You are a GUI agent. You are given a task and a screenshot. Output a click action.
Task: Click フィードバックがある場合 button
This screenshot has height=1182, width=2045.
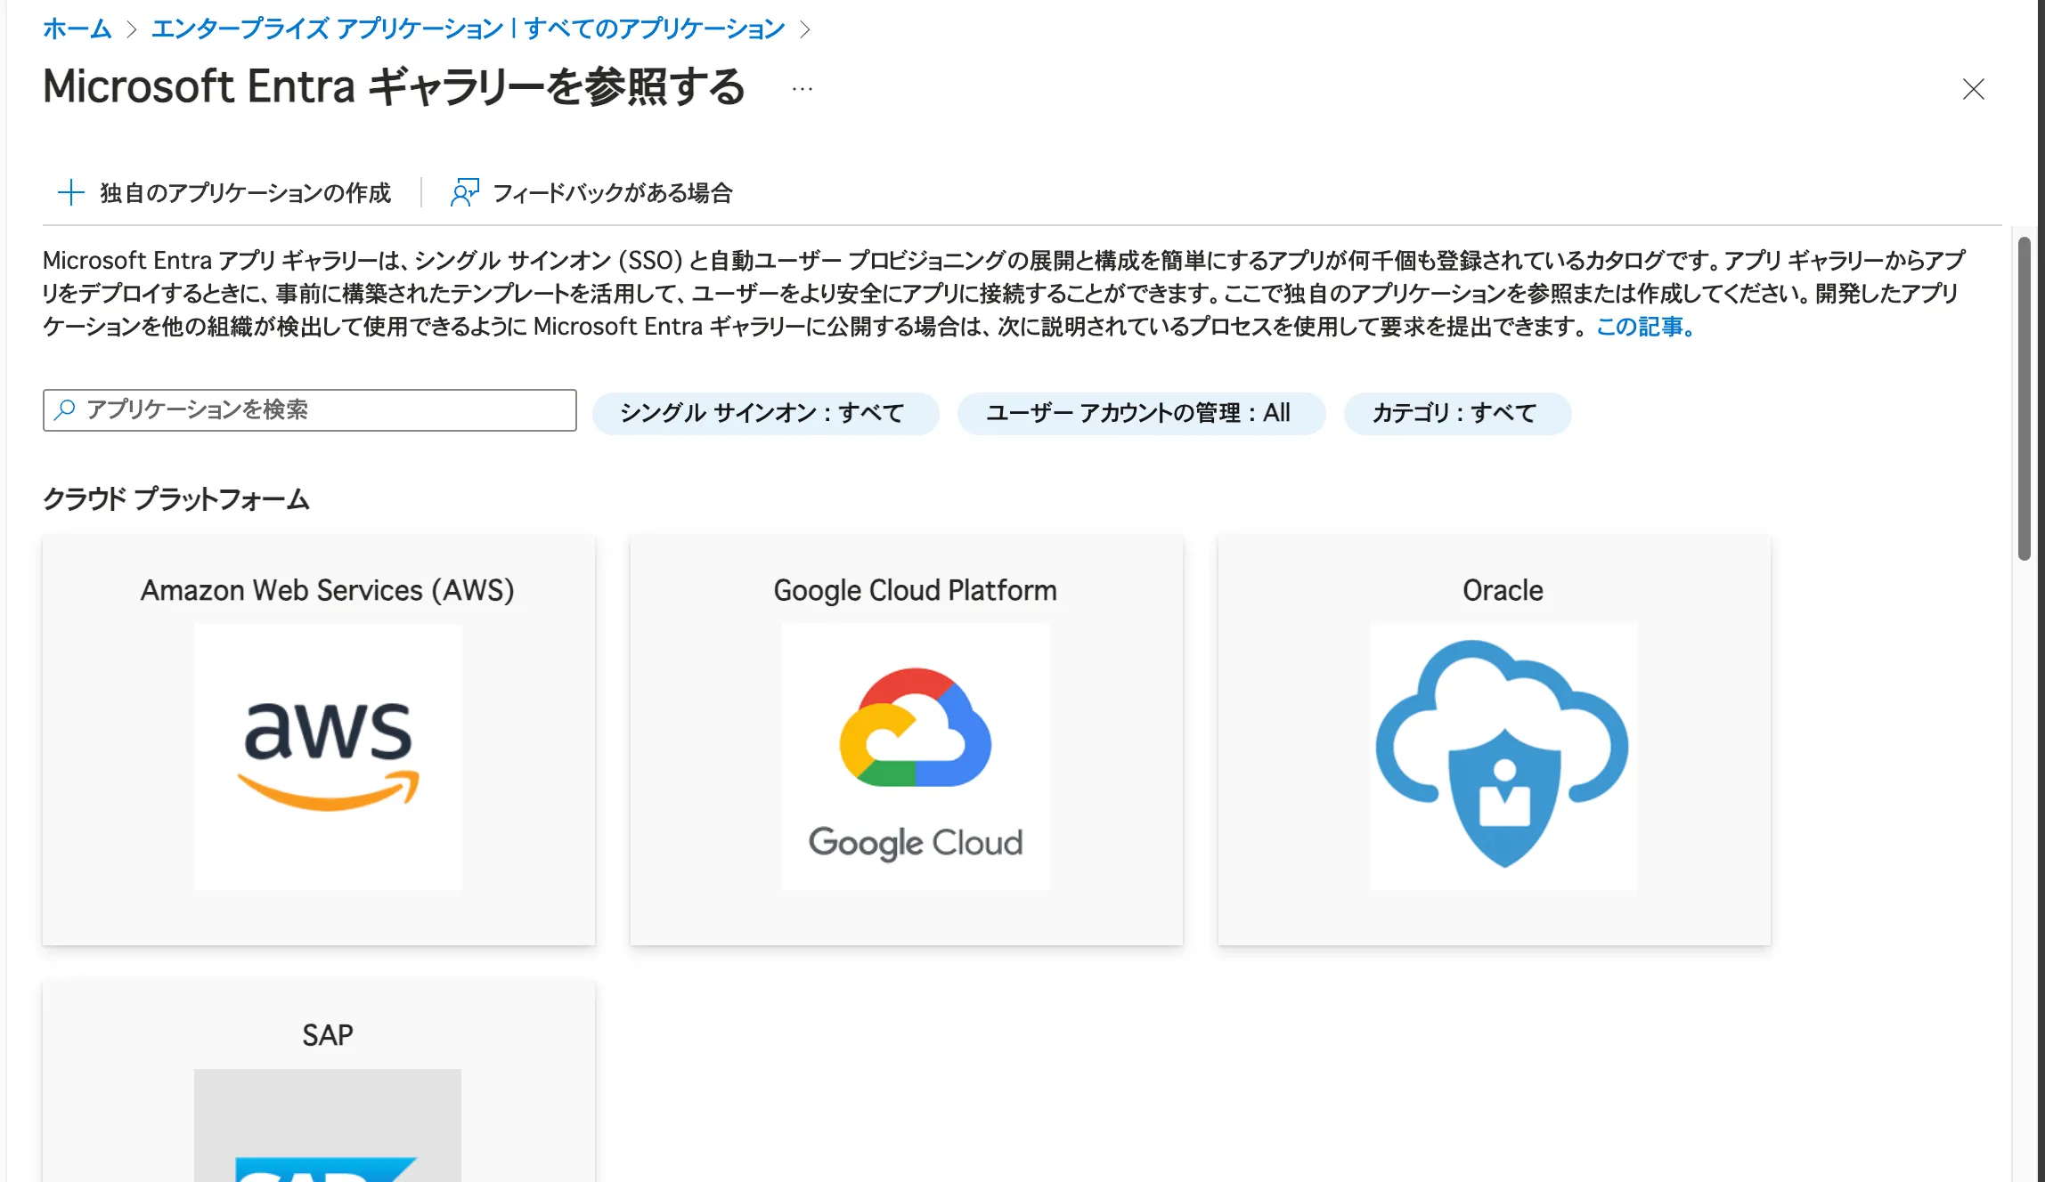pyautogui.click(x=591, y=192)
